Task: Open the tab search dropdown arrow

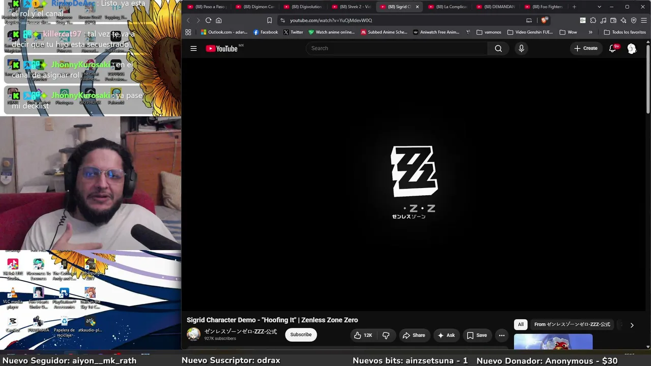Action: click(x=599, y=7)
